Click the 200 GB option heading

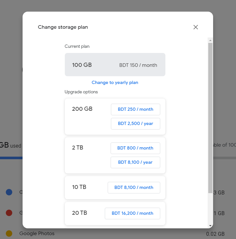coord(82,109)
